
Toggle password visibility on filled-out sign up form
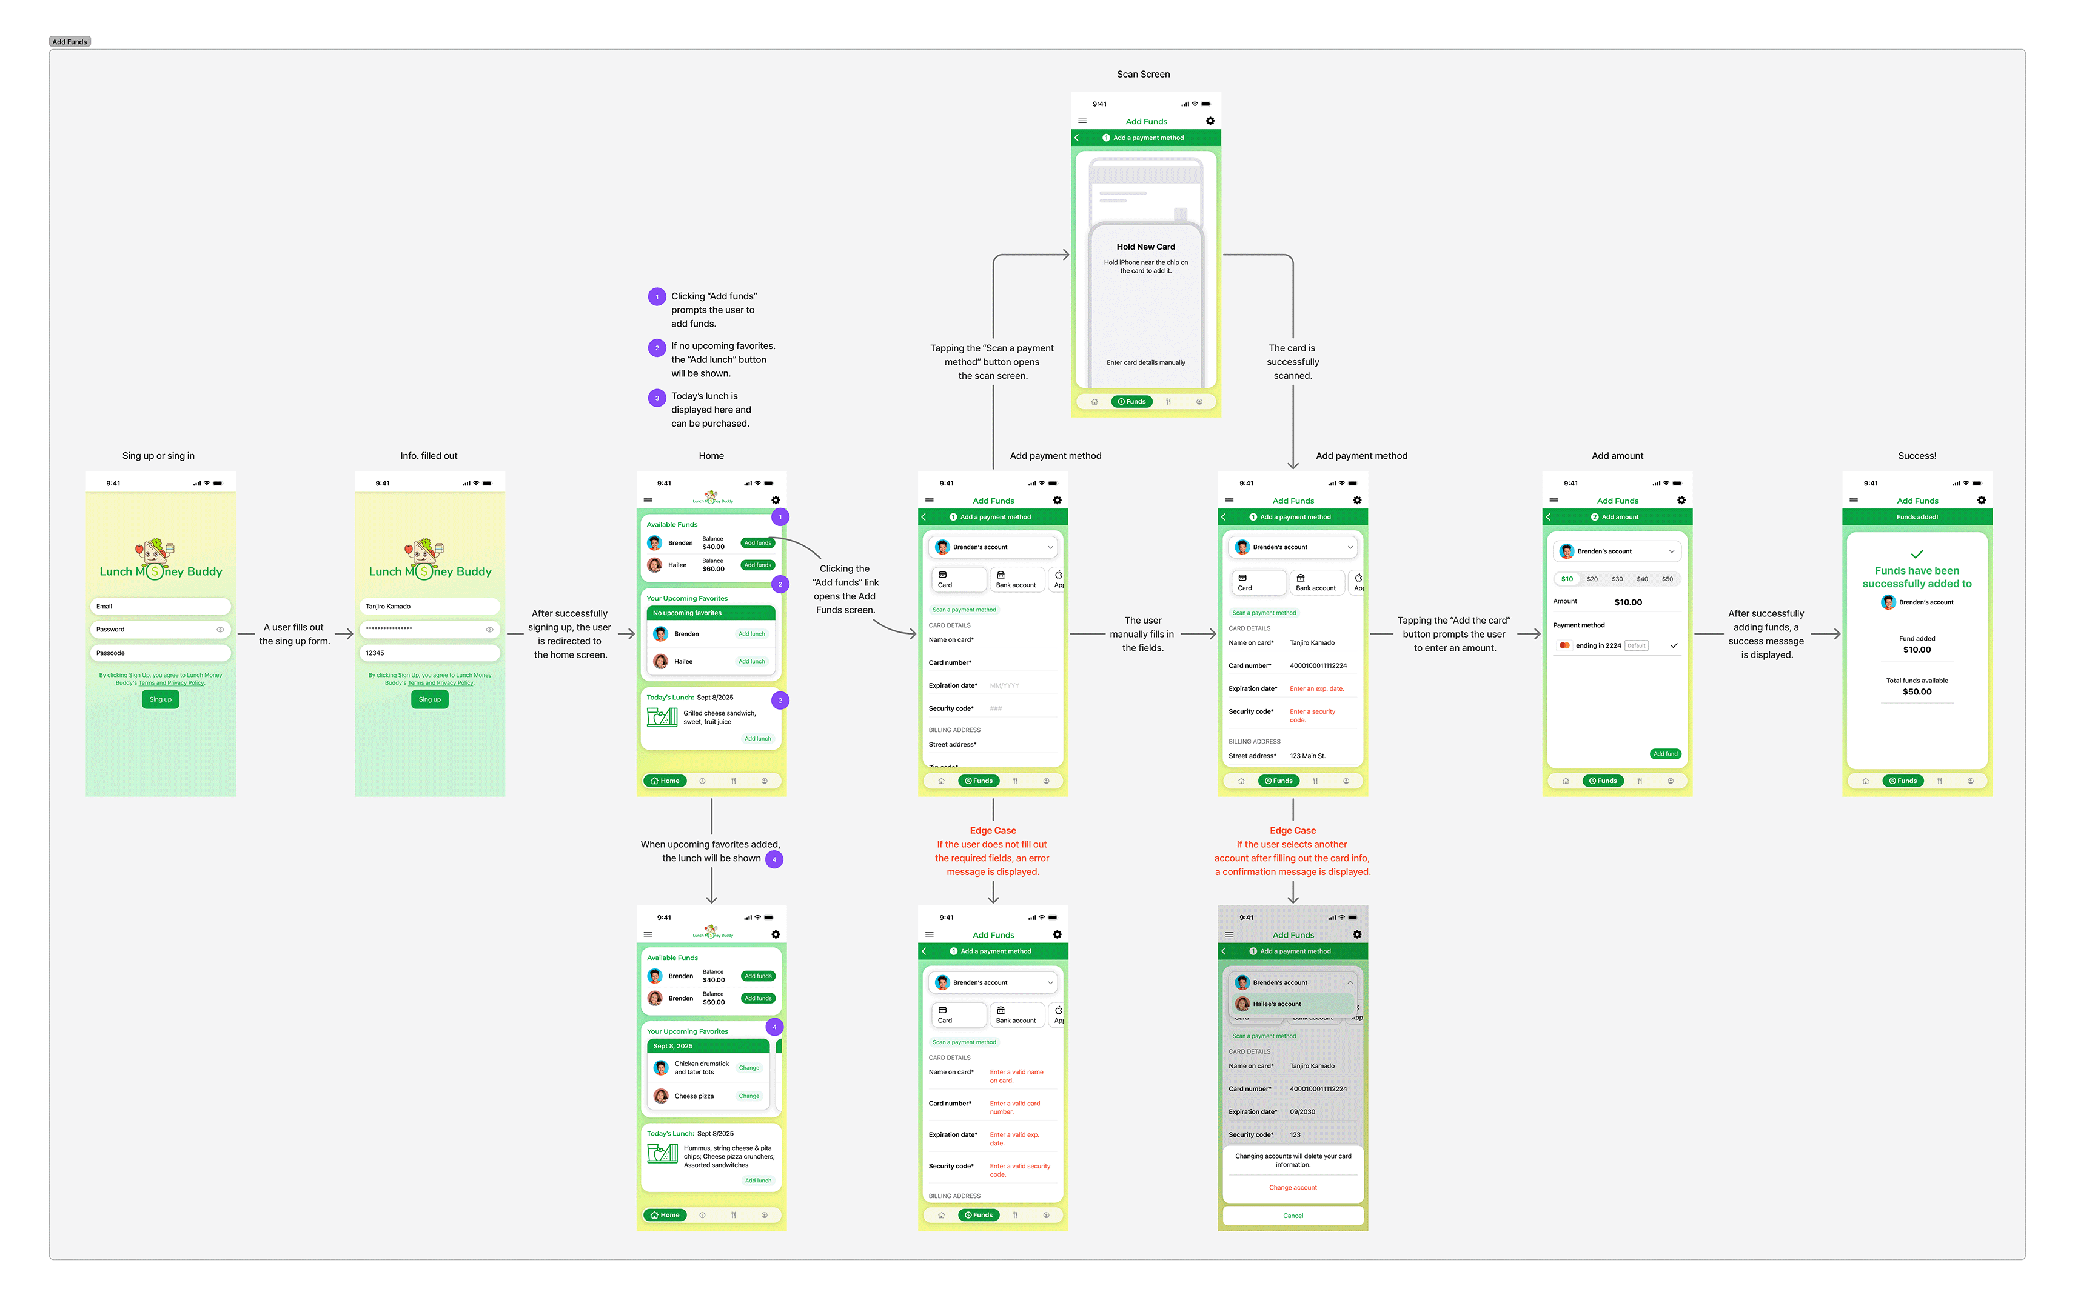coord(489,630)
